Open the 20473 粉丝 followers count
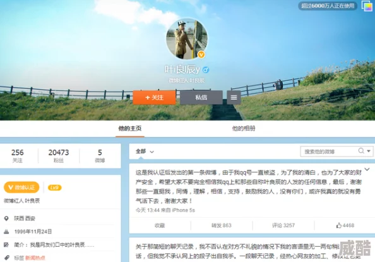 click(59, 156)
